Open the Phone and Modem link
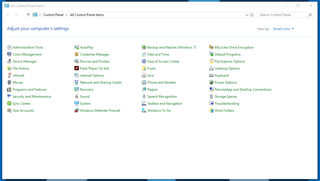This screenshot has height=181, width=320. tap(162, 83)
